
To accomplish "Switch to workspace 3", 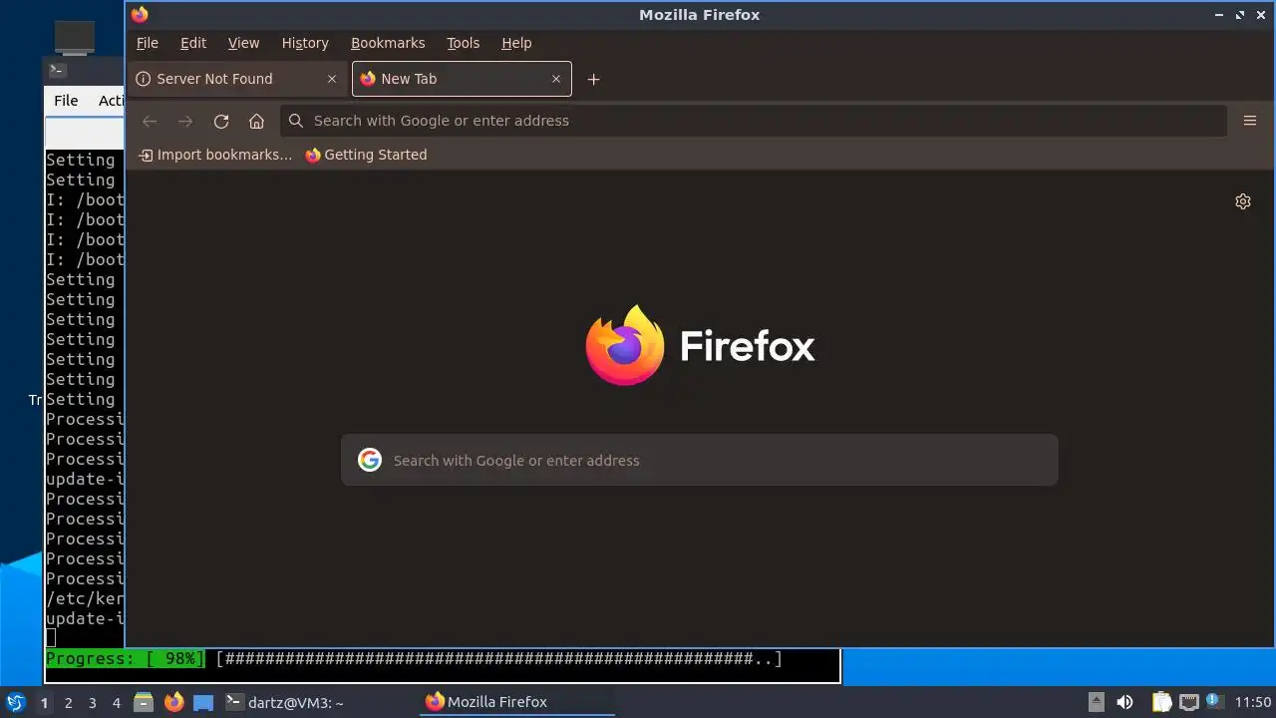I will pos(92,702).
